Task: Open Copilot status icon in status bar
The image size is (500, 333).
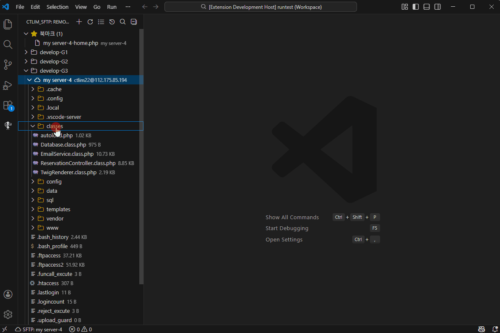Action: coord(482,329)
